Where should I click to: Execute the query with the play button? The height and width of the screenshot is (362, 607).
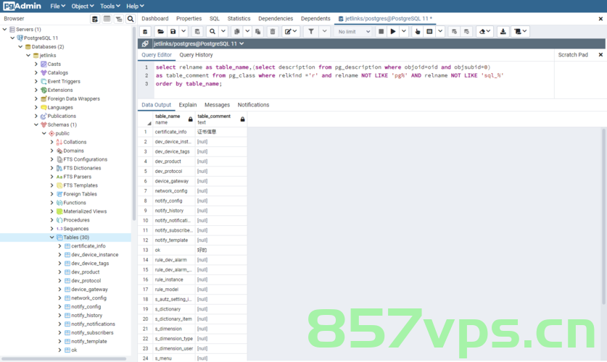point(393,32)
